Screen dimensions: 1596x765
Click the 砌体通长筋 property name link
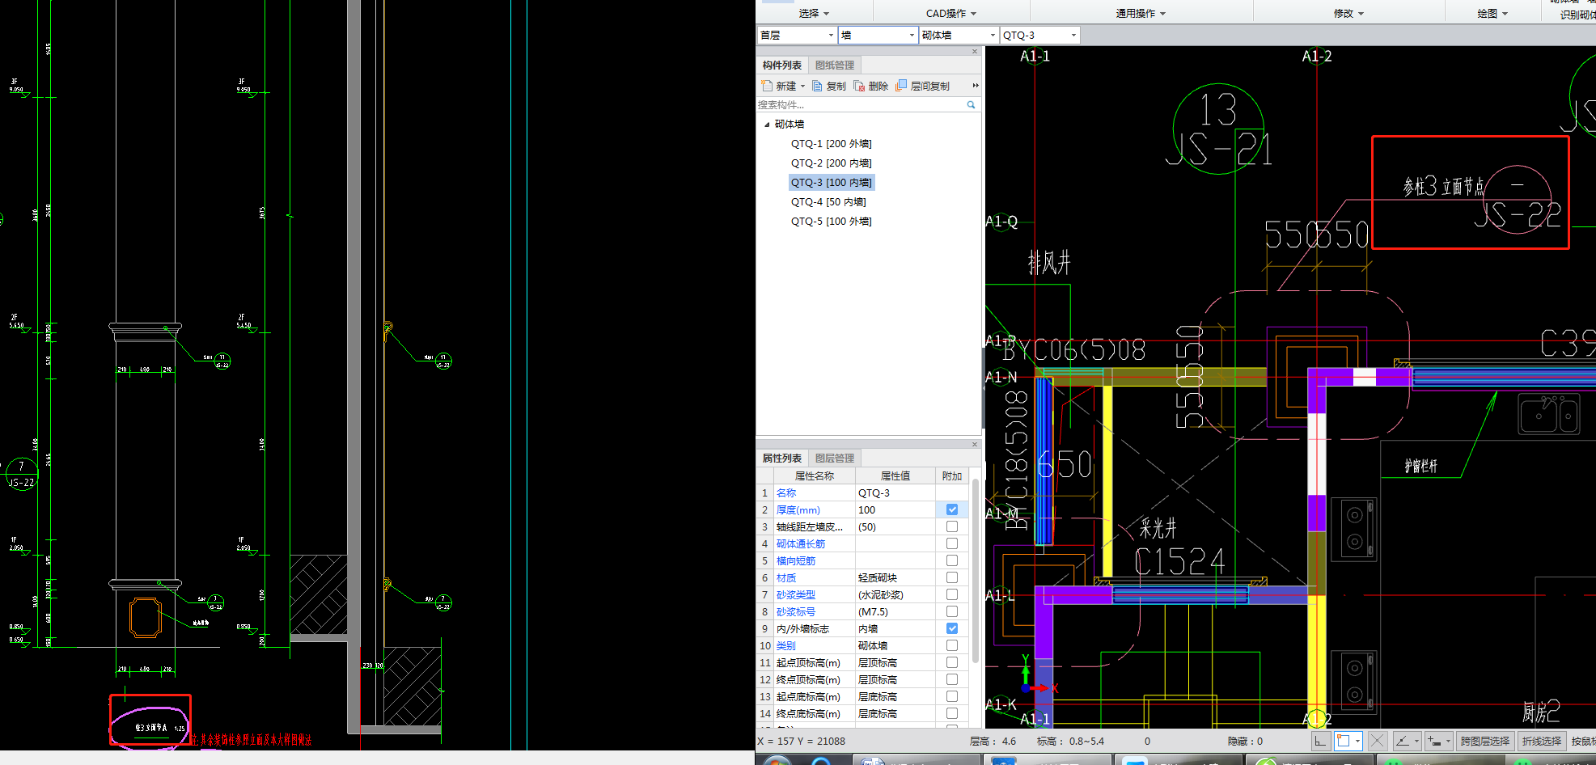[800, 543]
